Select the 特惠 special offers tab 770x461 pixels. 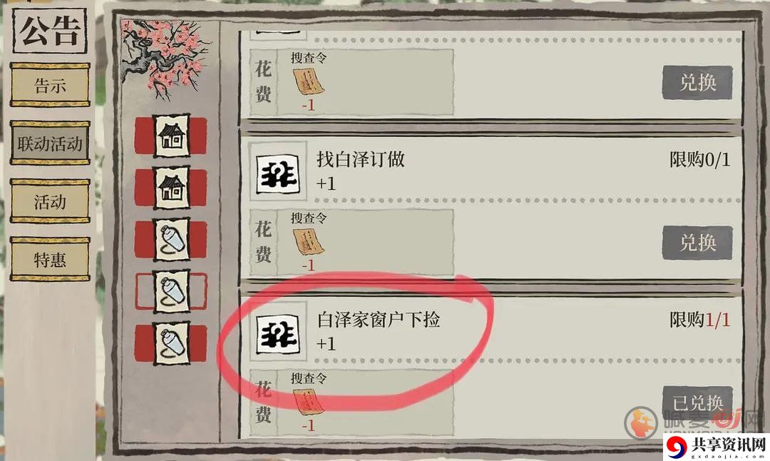50,259
